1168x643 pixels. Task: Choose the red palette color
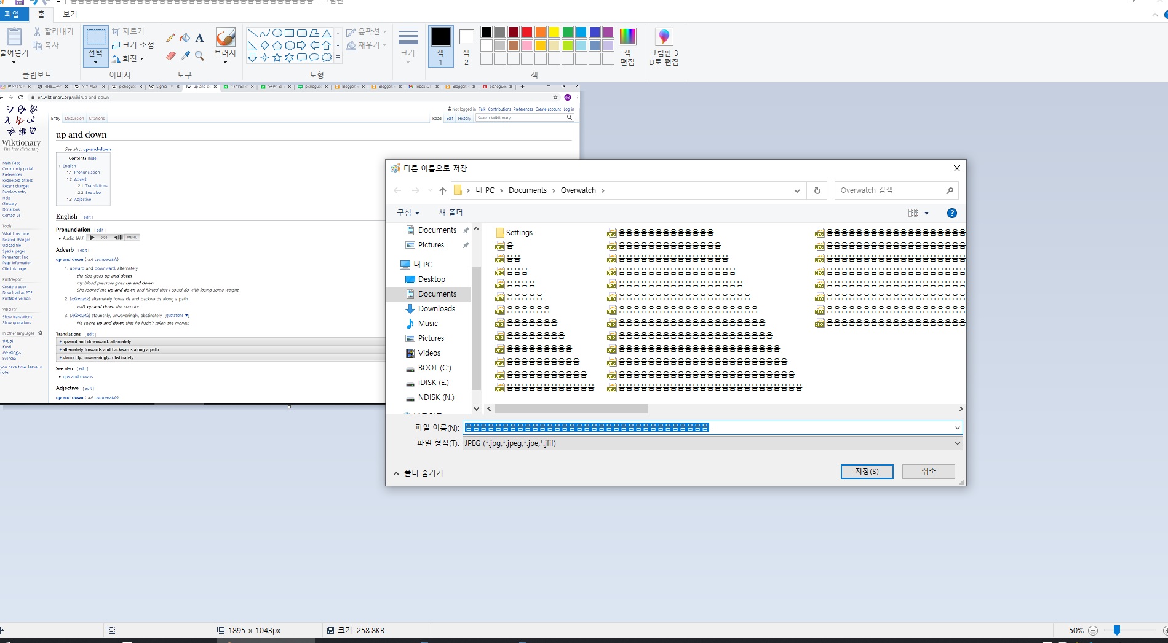coord(527,32)
